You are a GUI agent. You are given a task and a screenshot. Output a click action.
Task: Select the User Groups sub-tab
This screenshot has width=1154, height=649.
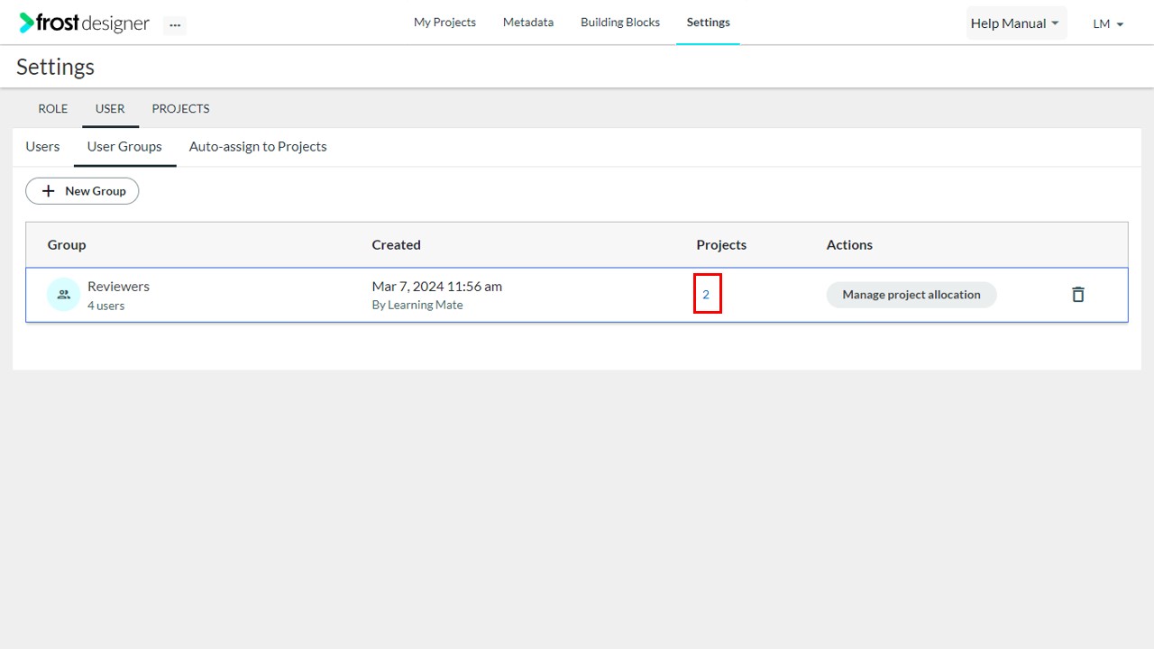(124, 147)
